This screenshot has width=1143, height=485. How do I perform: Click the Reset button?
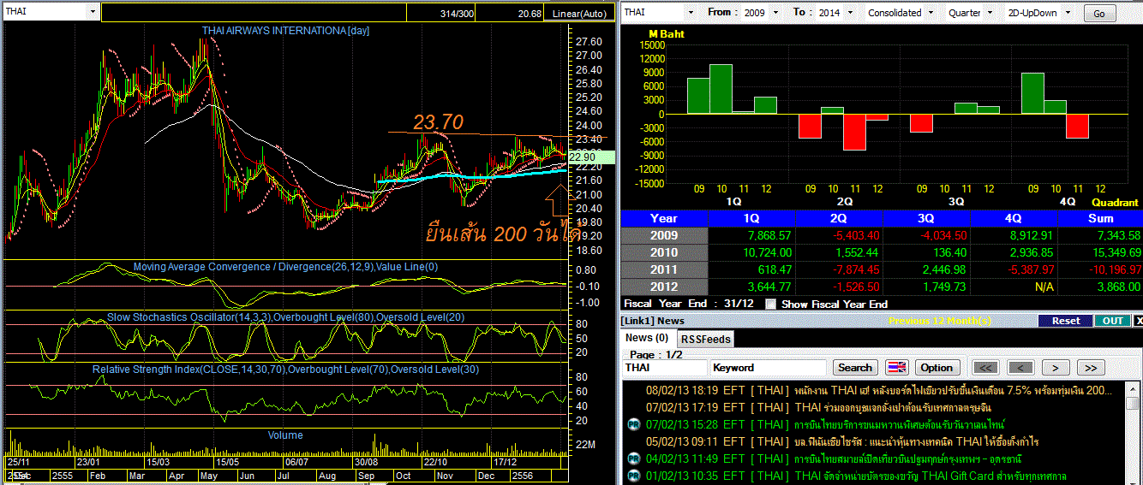(x=1066, y=321)
